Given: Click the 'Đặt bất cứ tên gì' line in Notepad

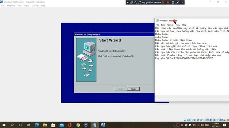Looking at the screenshot, I should point(181,43).
